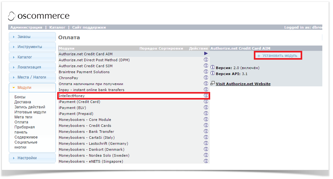
Task: Open Социальные кнопки module section
Action: click(26, 145)
